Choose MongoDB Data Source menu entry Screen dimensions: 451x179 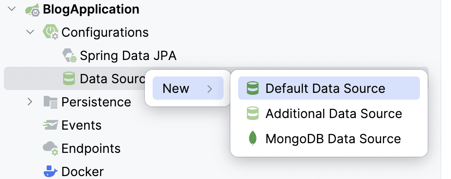click(x=329, y=139)
